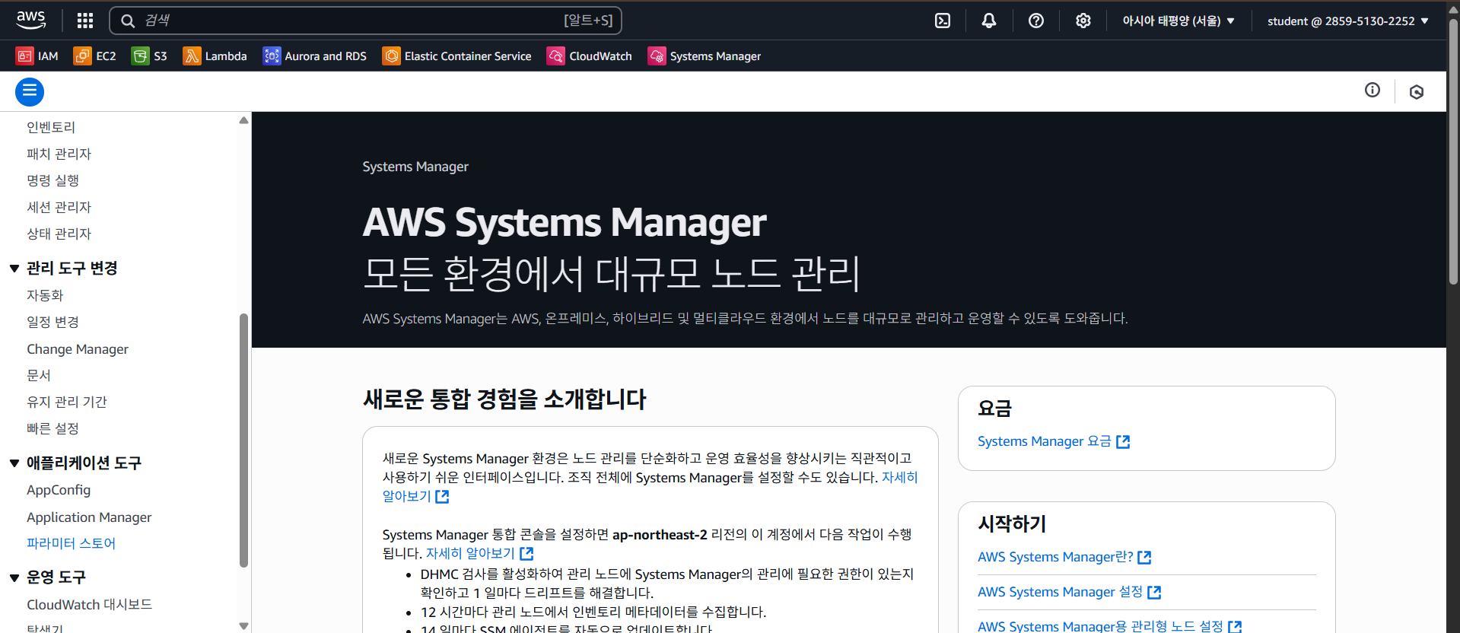Open the Aurora and RDS shortcut icon
This screenshot has width=1460, height=633.
272,56
